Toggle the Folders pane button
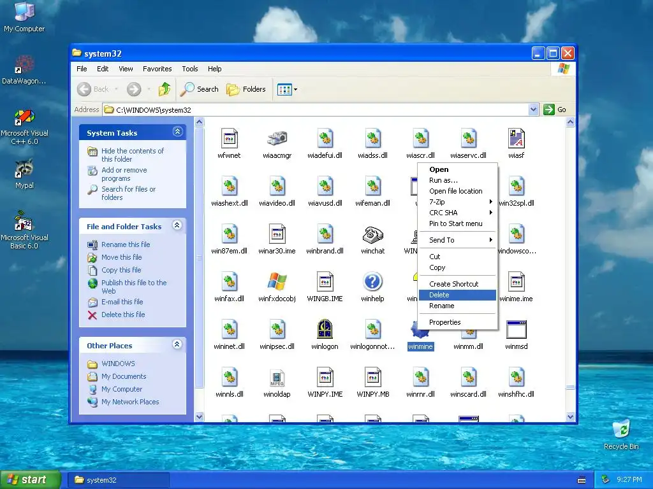Viewport: 653px width, 489px height. [x=246, y=89]
